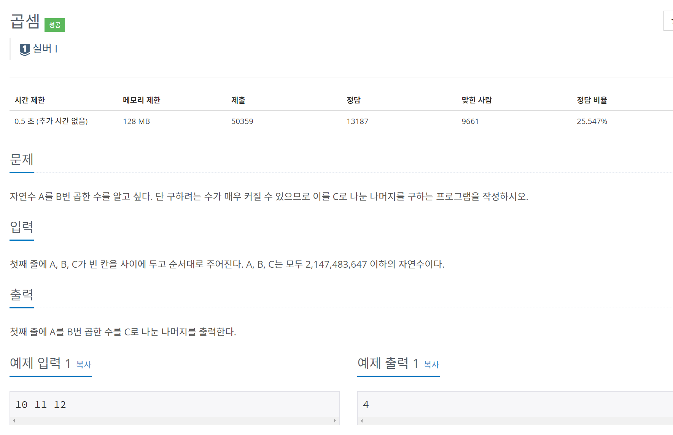
Task: Click the submission count 50359
Action: click(242, 121)
